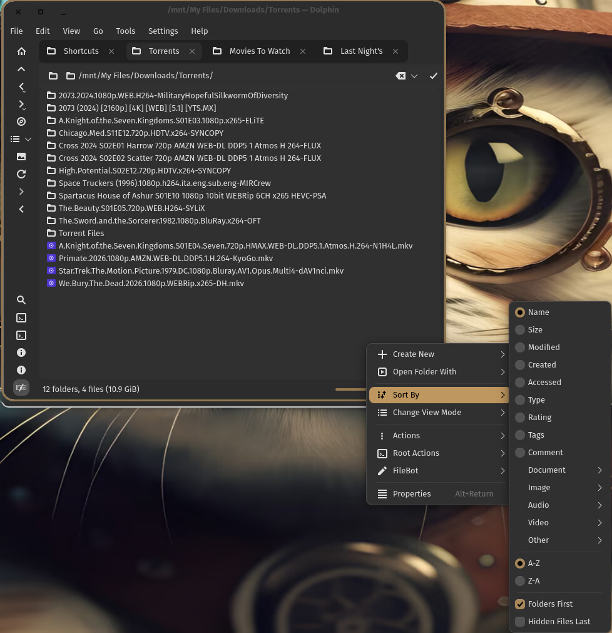Select Size as the sort criterion

coord(534,329)
